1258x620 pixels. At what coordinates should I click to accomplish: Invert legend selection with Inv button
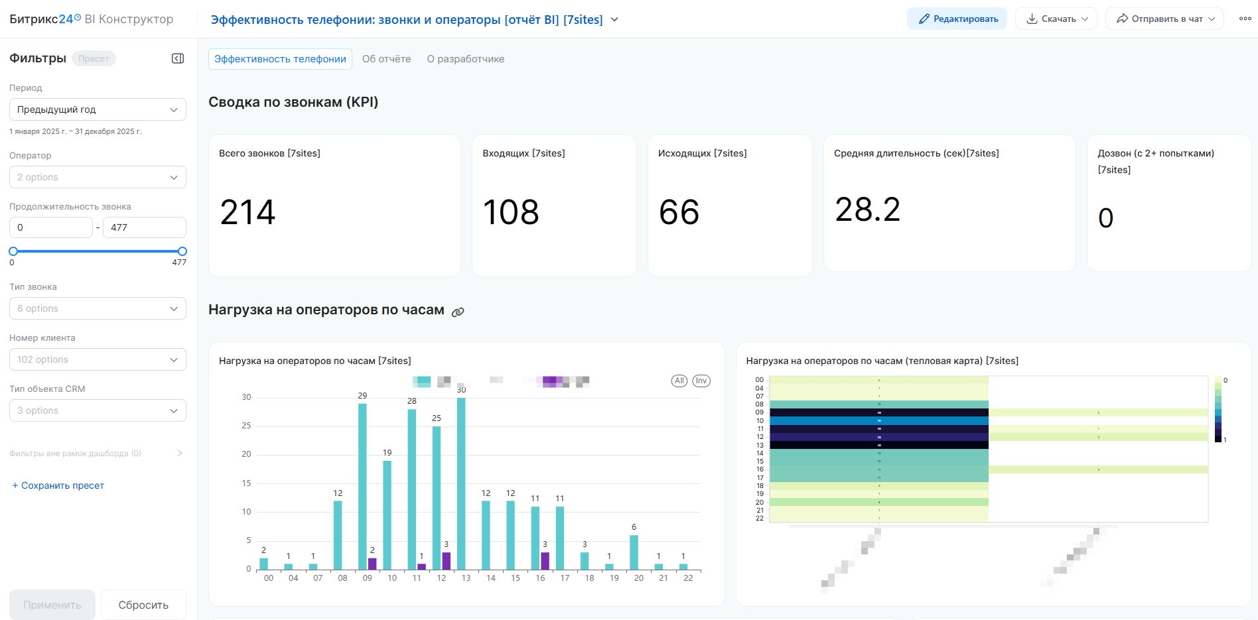point(701,381)
